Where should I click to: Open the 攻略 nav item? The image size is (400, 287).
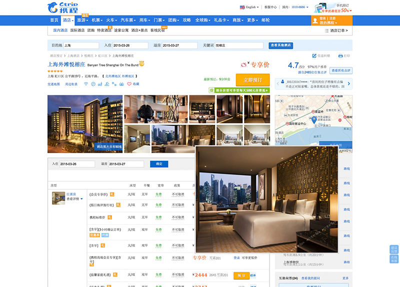tap(186, 20)
